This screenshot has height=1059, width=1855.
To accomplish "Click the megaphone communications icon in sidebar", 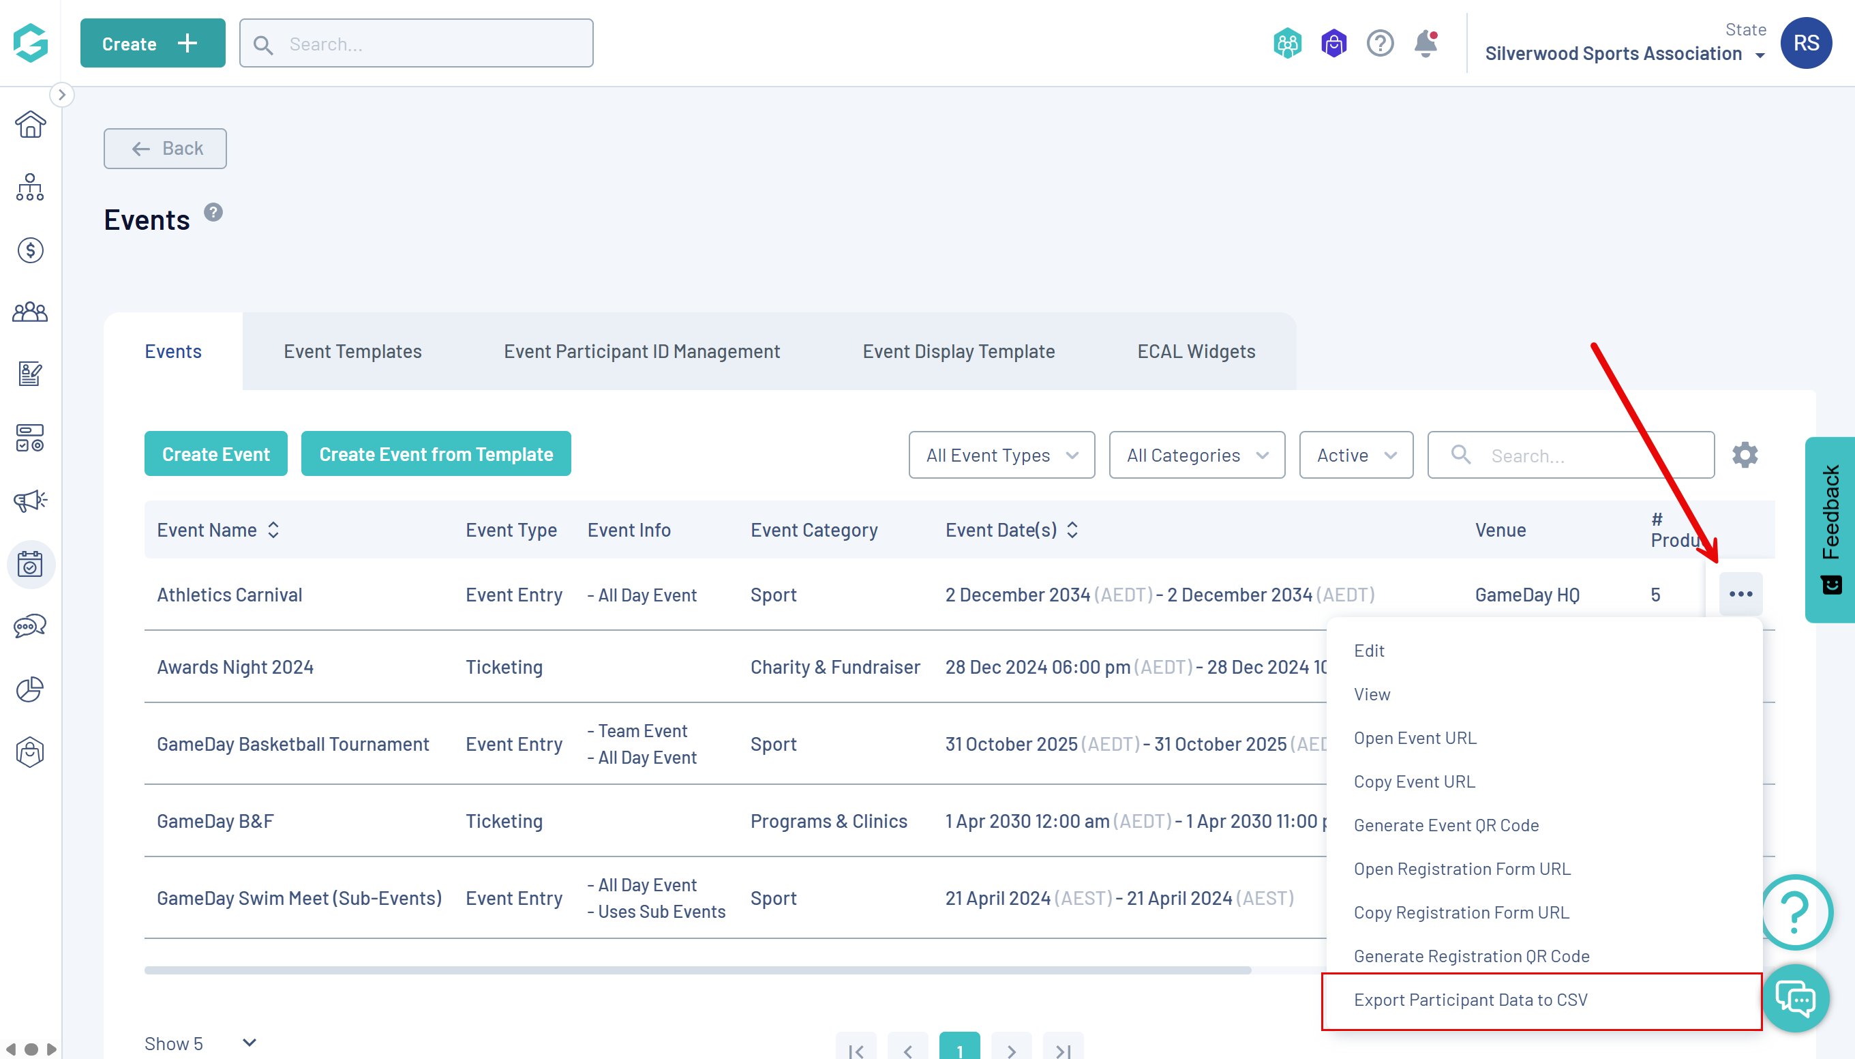I will click(x=30, y=501).
